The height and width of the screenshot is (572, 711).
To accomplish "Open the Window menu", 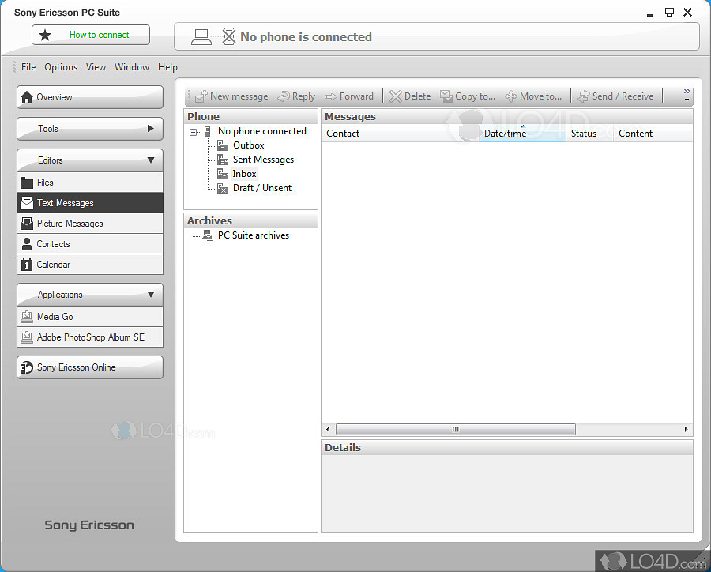I will (132, 67).
